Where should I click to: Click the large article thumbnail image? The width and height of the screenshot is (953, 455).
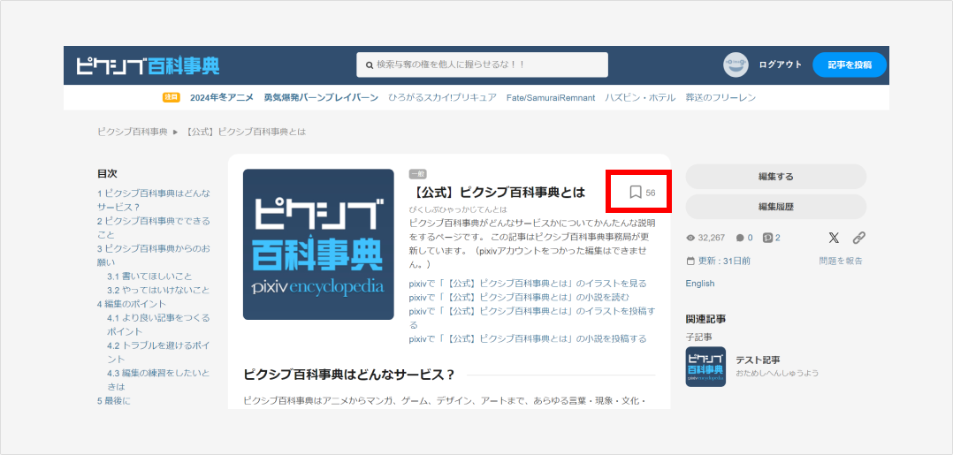(x=318, y=244)
